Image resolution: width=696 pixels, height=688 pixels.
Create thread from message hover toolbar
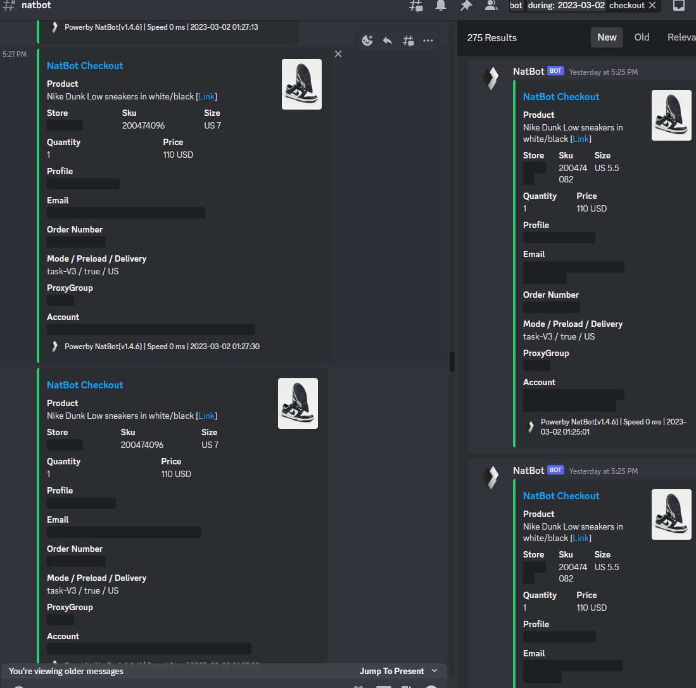pos(408,41)
